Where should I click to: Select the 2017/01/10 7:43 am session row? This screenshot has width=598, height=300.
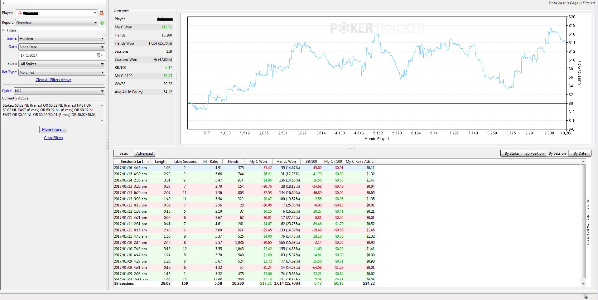point(244,249)
